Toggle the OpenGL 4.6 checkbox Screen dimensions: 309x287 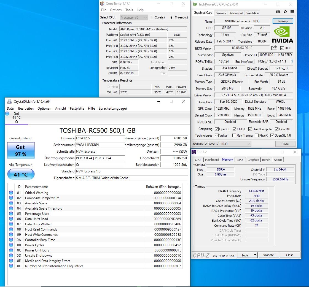[x=272, y=135]
